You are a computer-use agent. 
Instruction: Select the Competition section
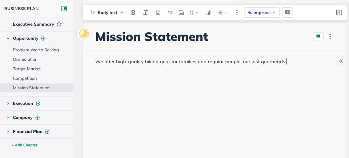click(x=25, y=78)
